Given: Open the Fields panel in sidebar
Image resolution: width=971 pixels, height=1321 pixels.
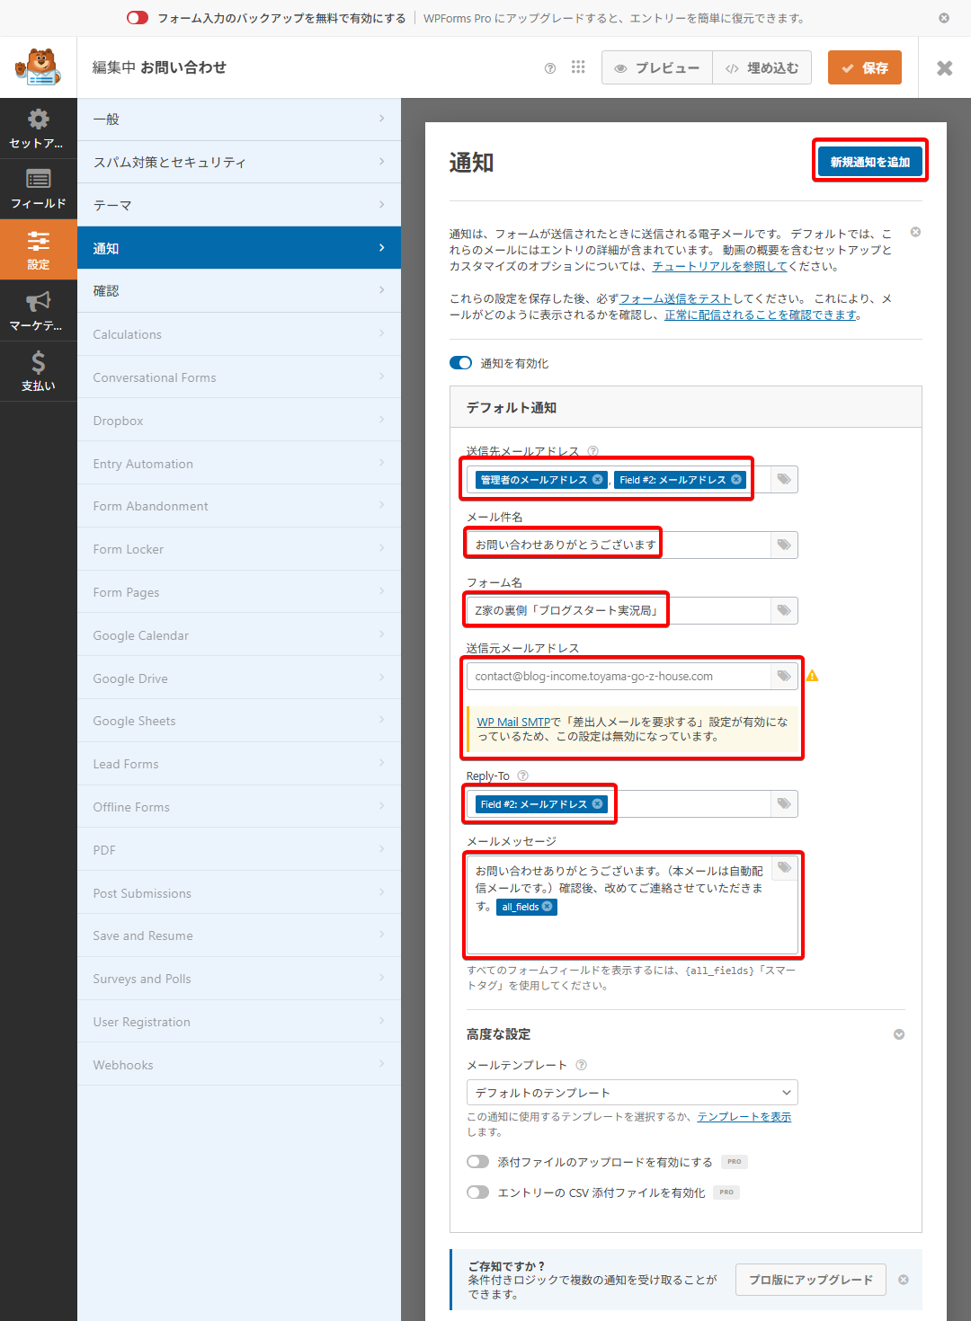Looking at the screenshot, I should point(38,189).
